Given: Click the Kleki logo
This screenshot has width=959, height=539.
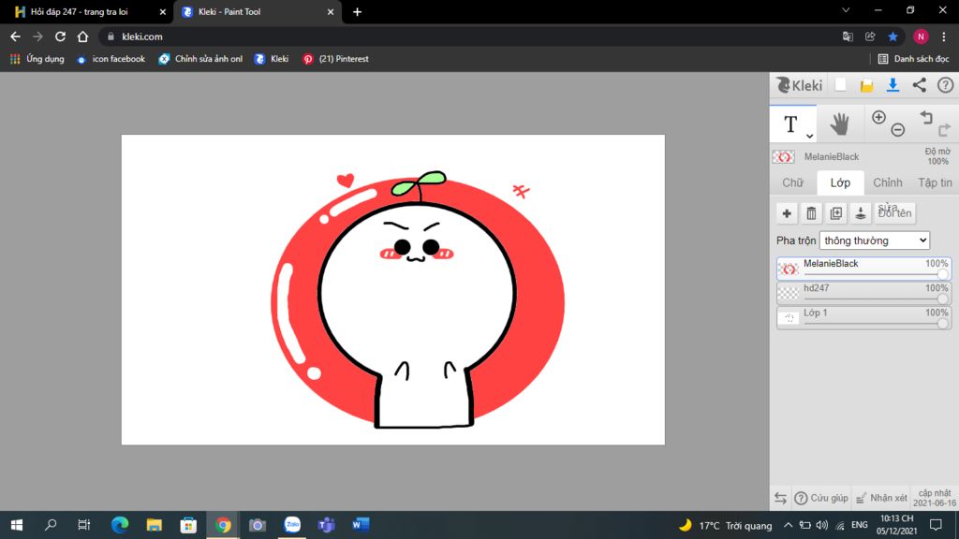Looking at the screenshot, I should [800, 85].
